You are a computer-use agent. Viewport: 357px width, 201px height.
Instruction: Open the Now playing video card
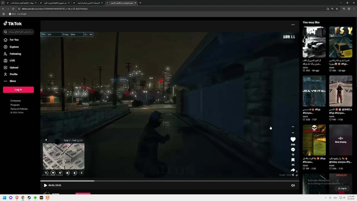[341, 140]
